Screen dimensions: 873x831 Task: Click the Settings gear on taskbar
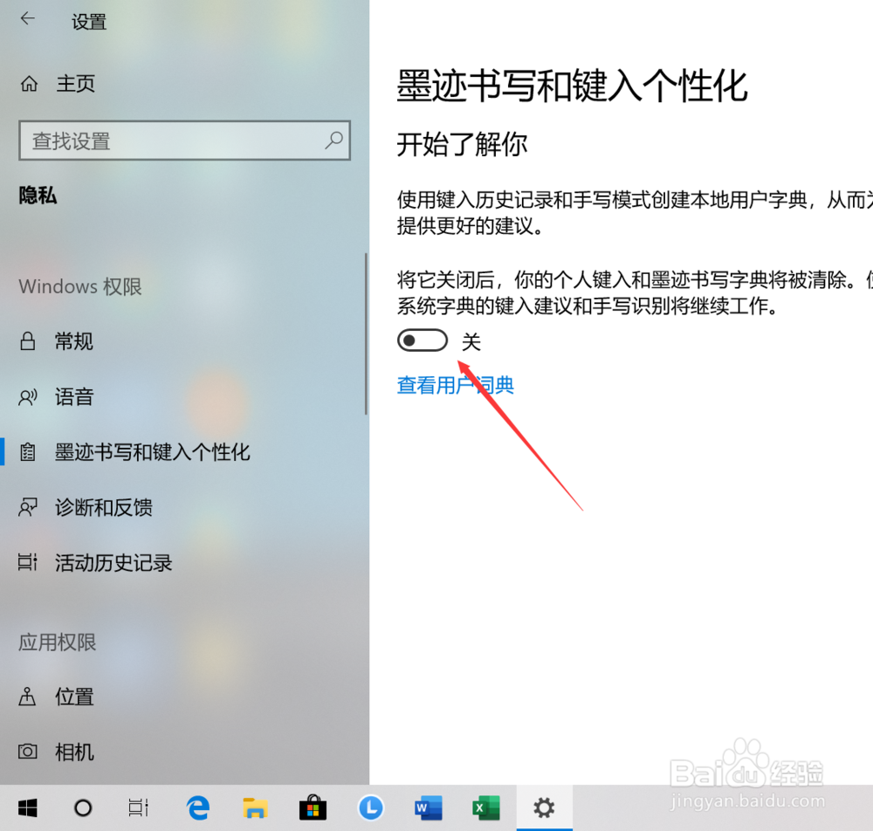coord(544,807)
